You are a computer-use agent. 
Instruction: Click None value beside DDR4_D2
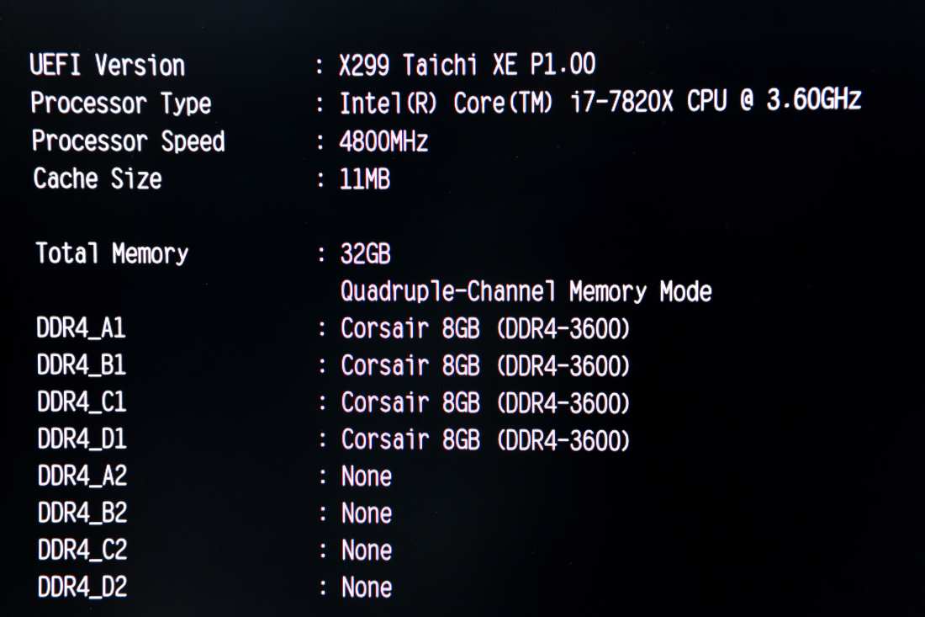tap(366, 588)
